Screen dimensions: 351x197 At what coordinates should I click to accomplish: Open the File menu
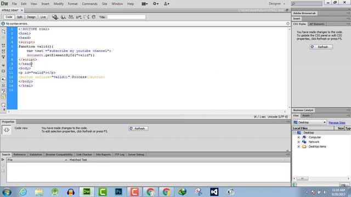(14, 4)
